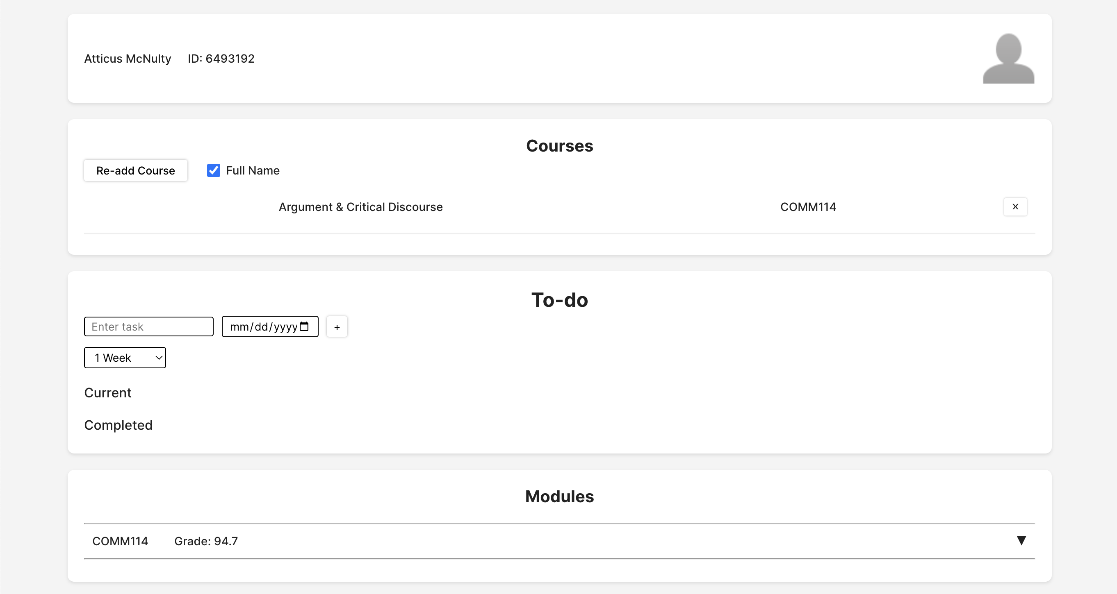Screen dimensions: 1117x594
Task: Expand the COMM114 module arrow
Action: click(x=1021, y=540)
